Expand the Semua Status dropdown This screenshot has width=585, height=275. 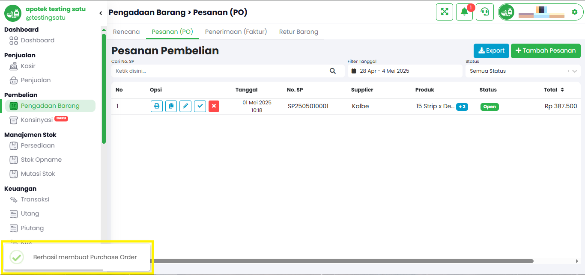click(x=523, y=71)
